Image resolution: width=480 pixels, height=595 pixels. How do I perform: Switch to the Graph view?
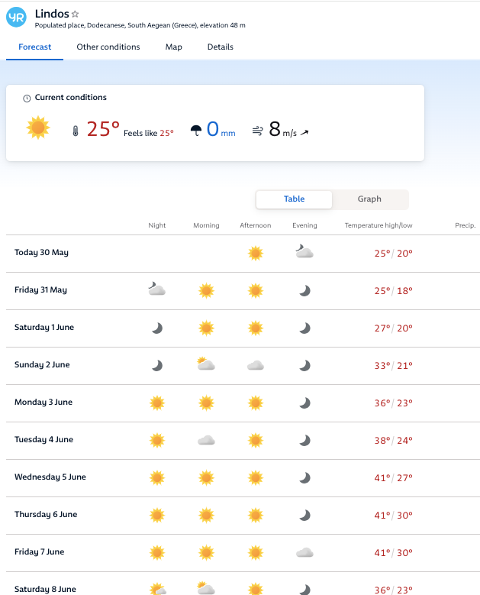pos(369,199)
